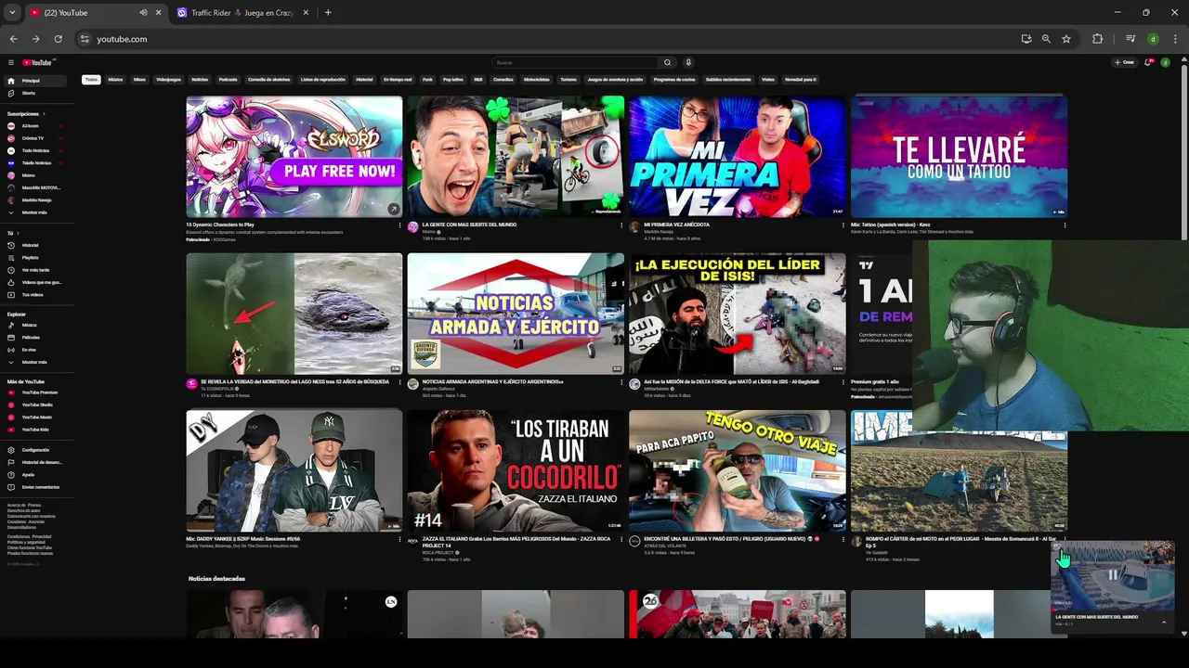Image resolution: width=1189 pixels, height=668 pixels.
Task: Expand the miniplayer queue chevron
Action: pos(1164,623)
